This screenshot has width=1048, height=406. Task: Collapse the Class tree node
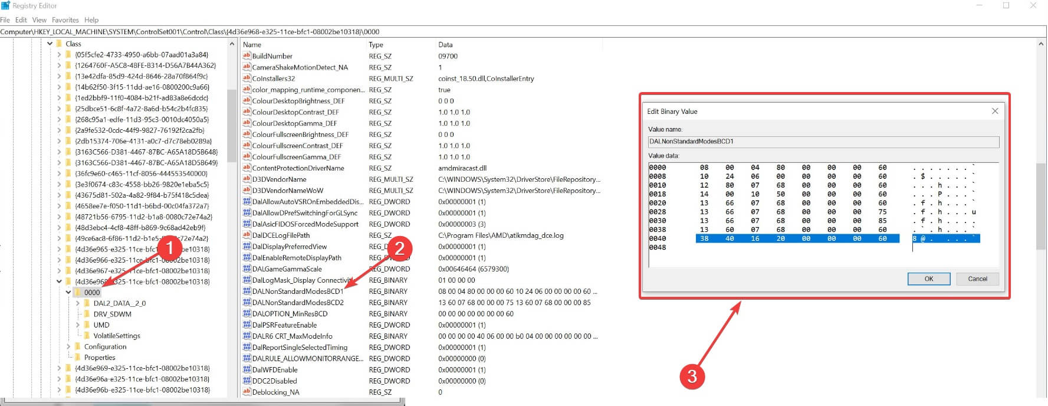50,44
